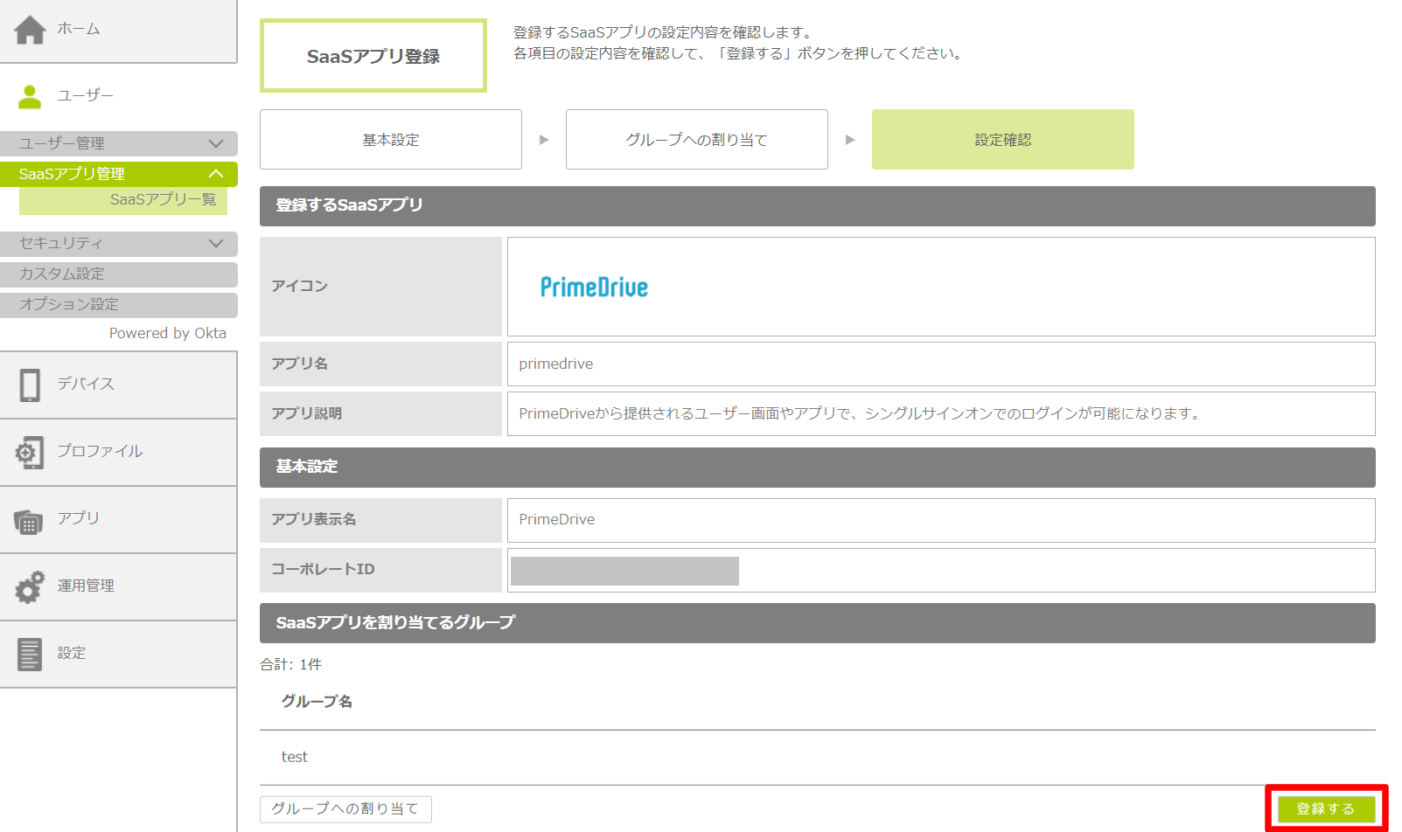The height and width of the screenshot is (832, 1402).
Task: Click the primedrive app name field
Action: click(941, 364)
